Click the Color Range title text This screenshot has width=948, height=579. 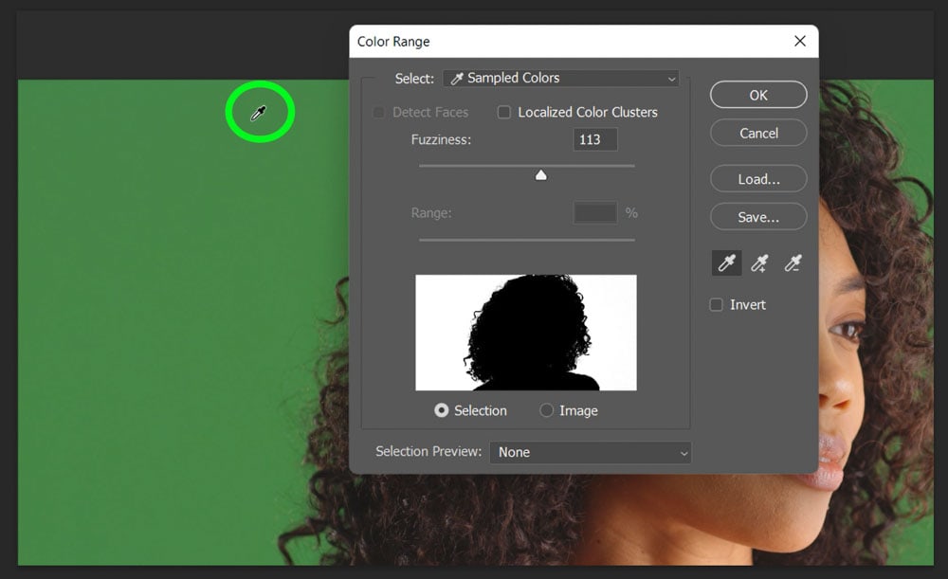(x=393, y=42)
